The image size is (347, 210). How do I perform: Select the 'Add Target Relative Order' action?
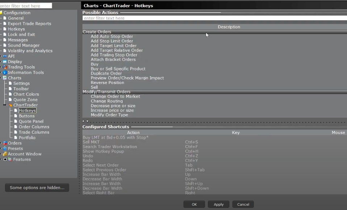click(x=117, y=50)
